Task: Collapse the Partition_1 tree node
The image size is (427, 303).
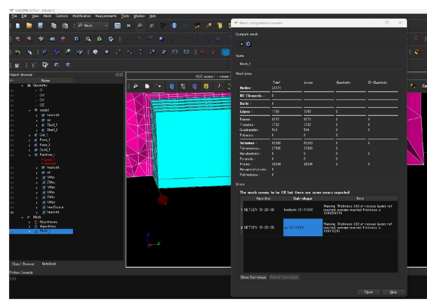Action: click(x=30, y=154)
